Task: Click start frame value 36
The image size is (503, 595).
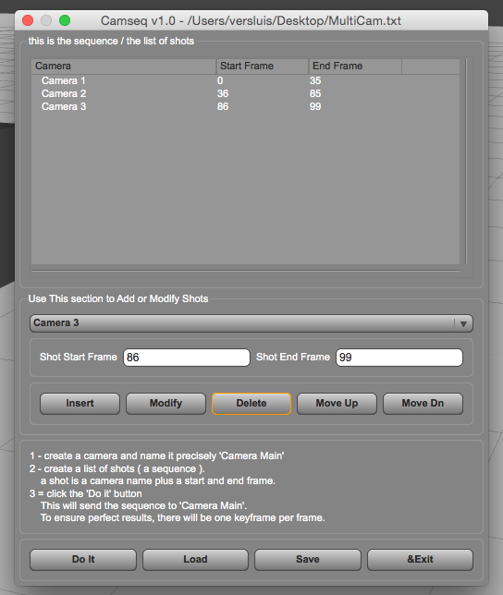Action: pyautogui.click(x=223, y=93)
